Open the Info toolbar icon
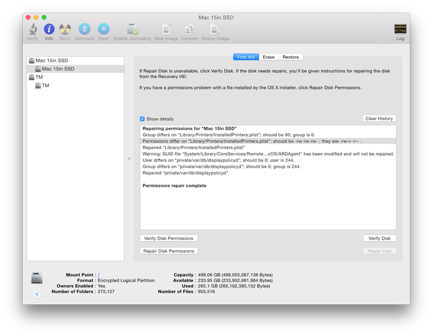 (x=49, y=29)
